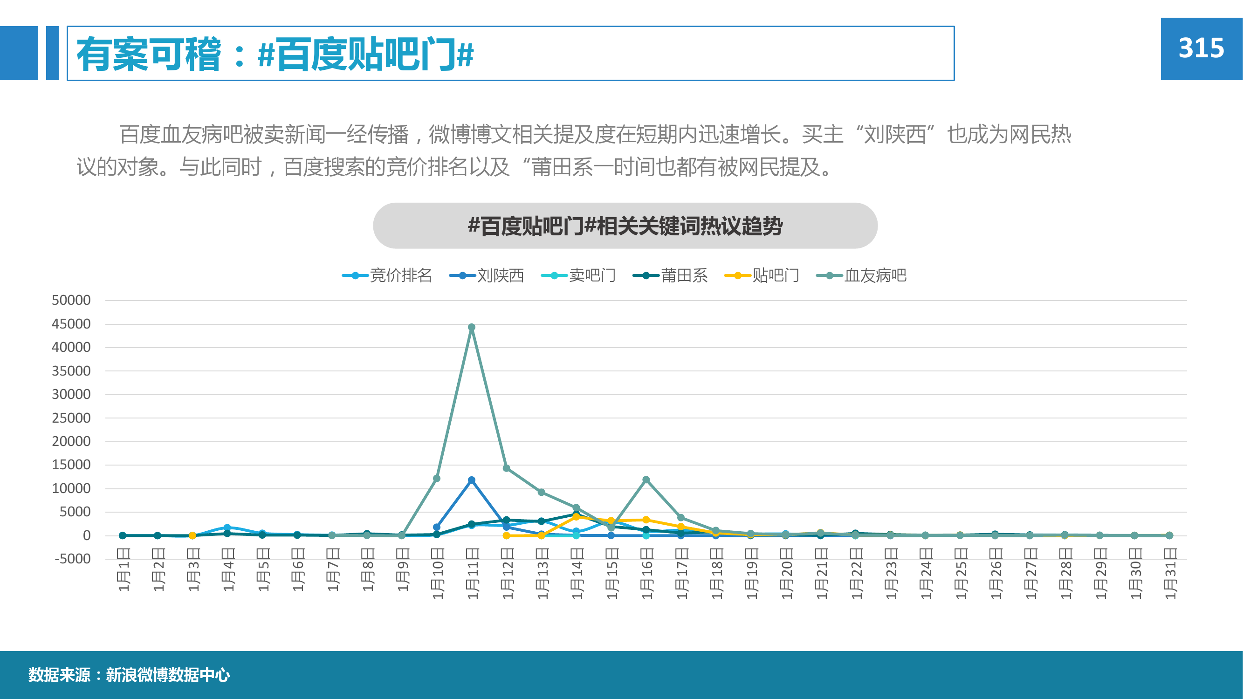
Task: Click the y-axis label 20000
Action: (71, 441)
